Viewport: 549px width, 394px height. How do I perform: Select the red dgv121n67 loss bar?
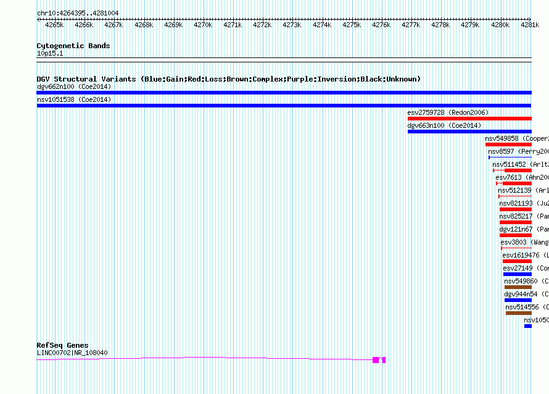click(x=516, y=235)
